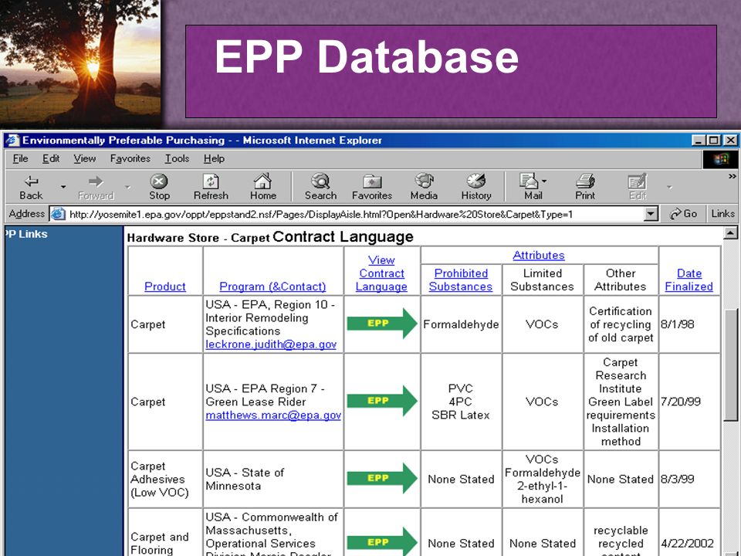Click the Other Attributes column header
This screenshot has height=556, width=741.
(621, 280)
